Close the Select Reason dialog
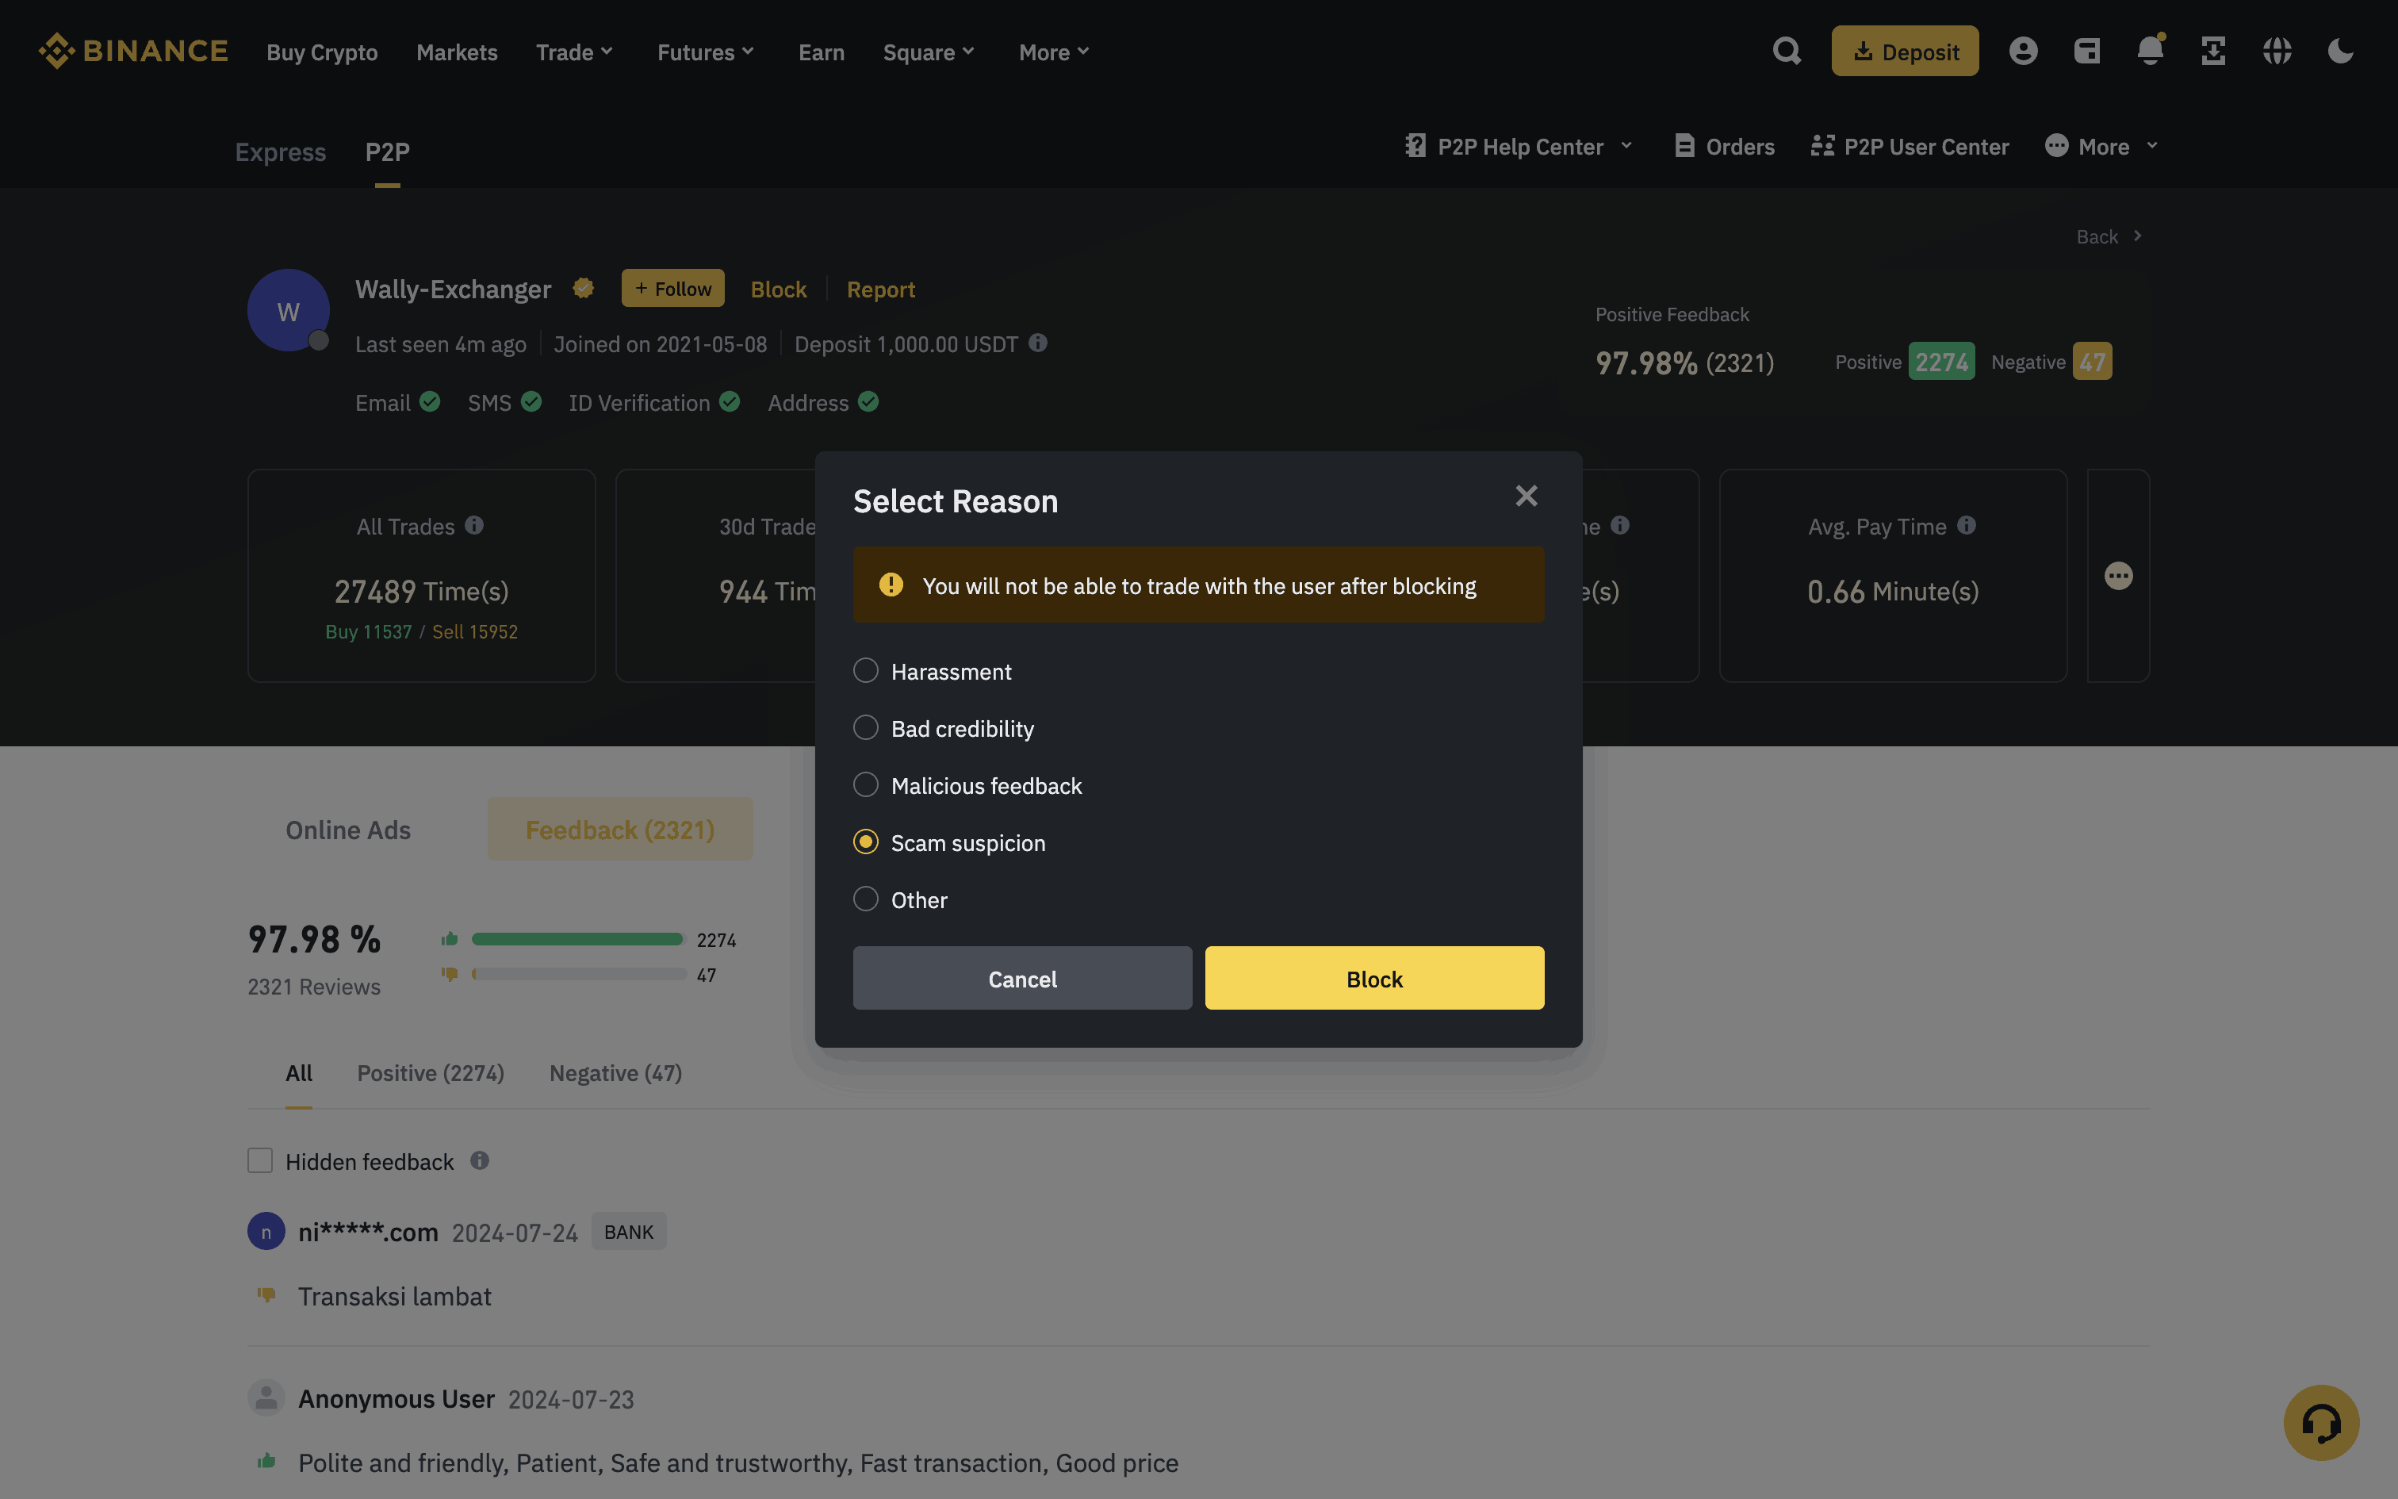This screenshot has width=2398, height=1499. 1526,496
